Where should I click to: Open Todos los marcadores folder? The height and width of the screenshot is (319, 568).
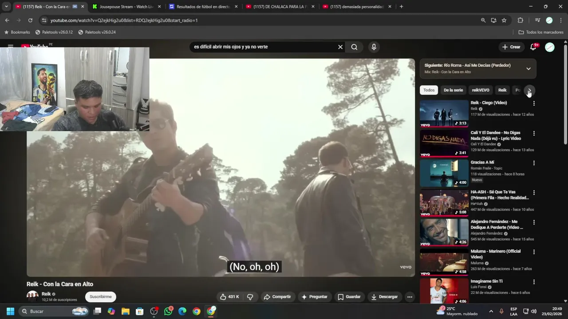[x=541, y=32]
